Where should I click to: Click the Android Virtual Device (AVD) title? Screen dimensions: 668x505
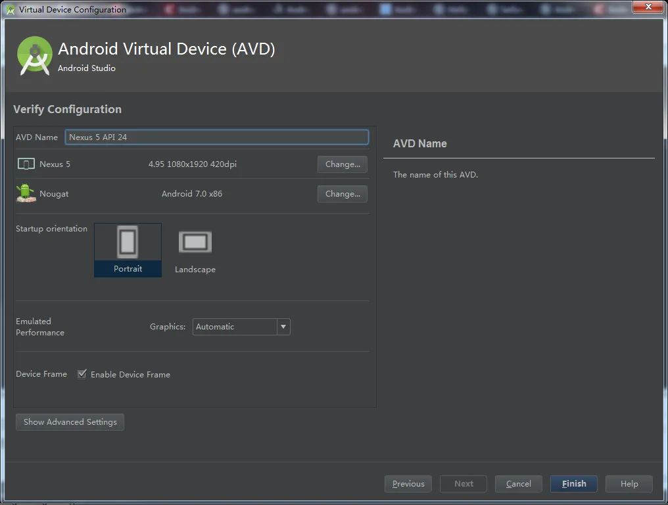pyautogui.click(x=166, y=49)
